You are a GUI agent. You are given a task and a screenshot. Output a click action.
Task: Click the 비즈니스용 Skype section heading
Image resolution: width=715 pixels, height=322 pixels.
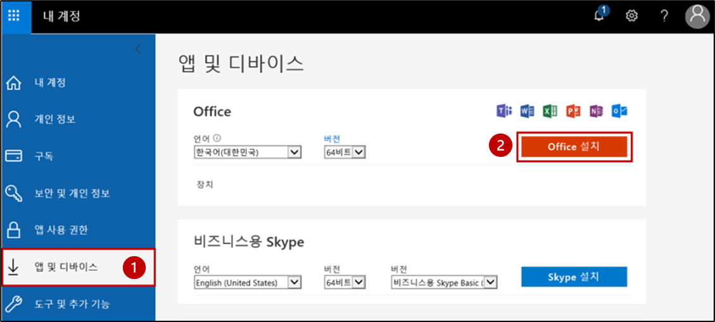(x=248, y=242)
